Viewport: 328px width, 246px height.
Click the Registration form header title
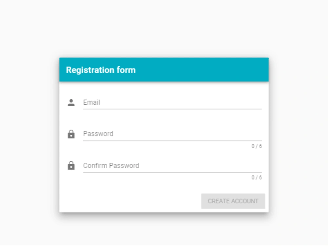pos(101,70)
